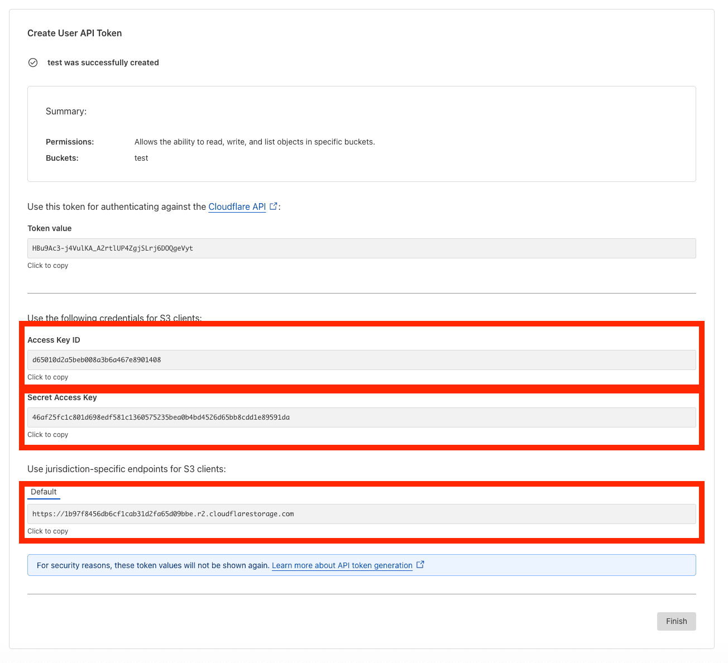Screen dimensions: 728x663
Task: Click the permissions description text
Action: [x=255, y=142]
